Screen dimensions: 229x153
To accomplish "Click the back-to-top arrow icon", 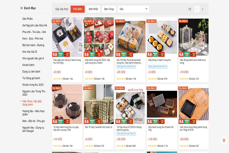I will (224, 141).
